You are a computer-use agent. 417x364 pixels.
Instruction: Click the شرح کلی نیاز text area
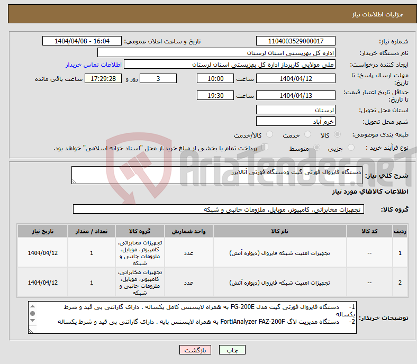217,175
